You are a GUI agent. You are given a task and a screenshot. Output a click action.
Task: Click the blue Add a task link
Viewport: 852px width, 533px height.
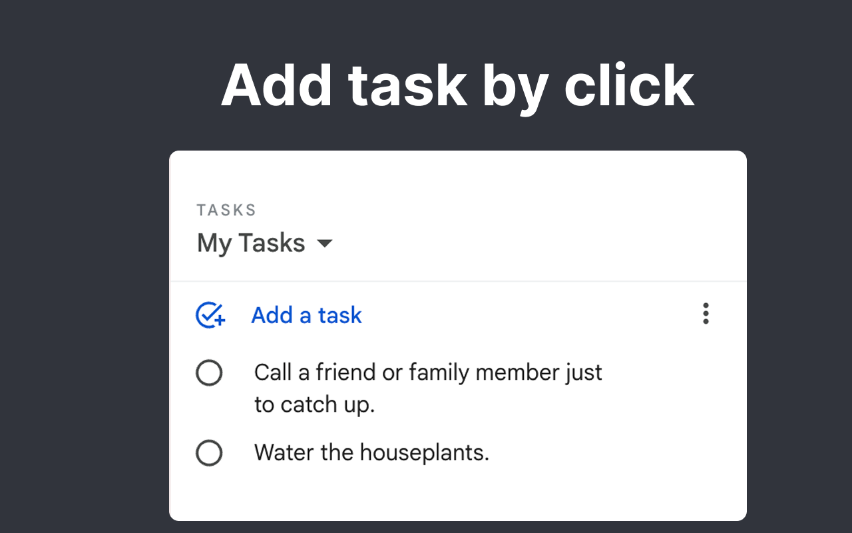tap(306, 315)
